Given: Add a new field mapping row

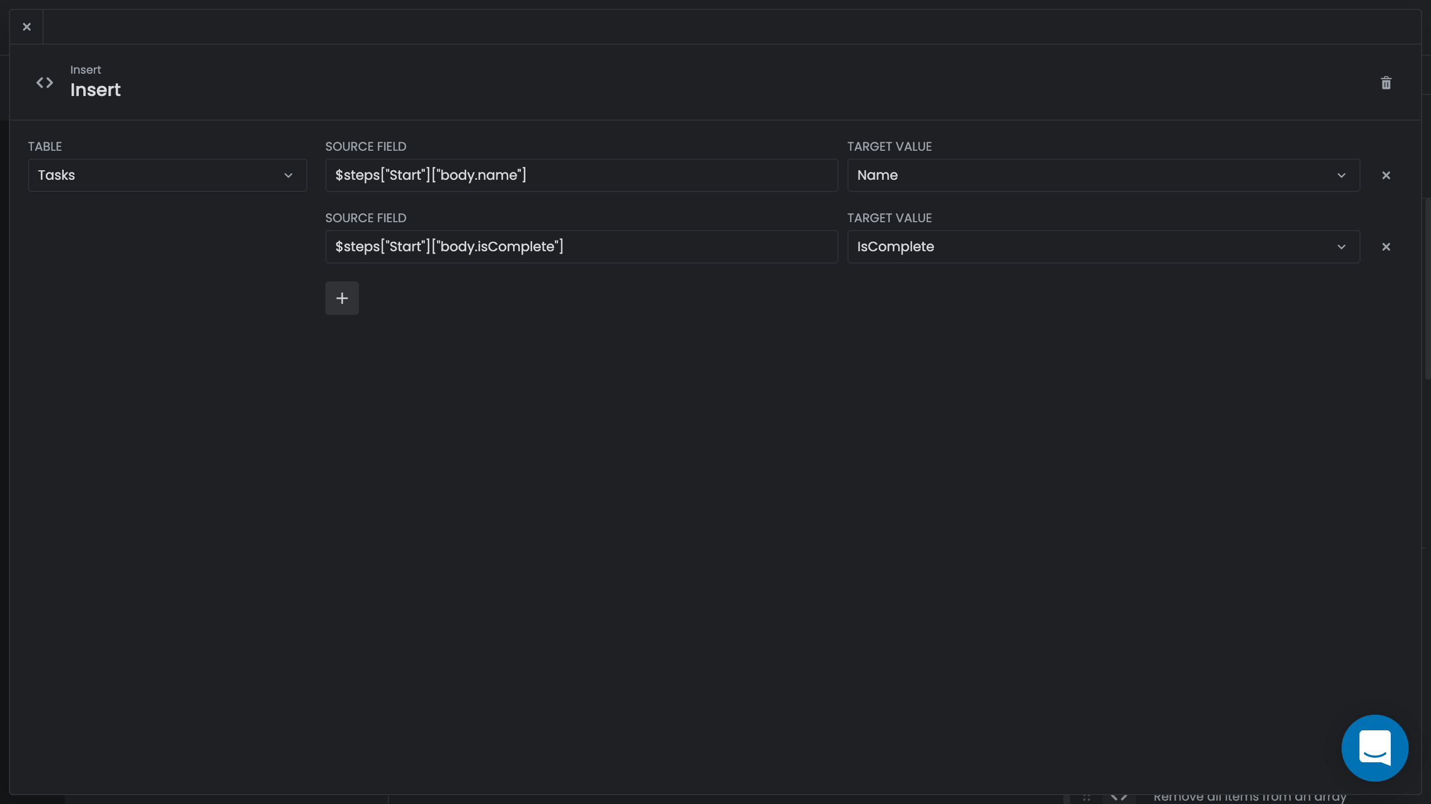Looking at the screenshot, I should point(342,298).
